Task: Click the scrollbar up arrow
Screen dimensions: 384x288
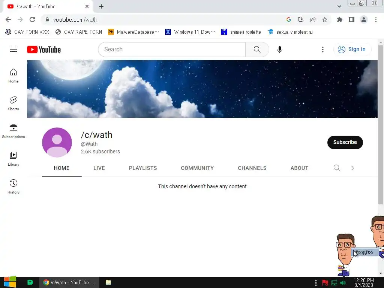Action: click(x=381, y=42)
